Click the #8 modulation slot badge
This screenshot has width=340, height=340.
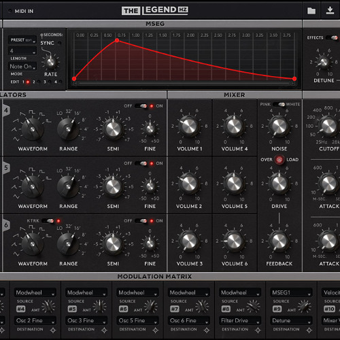click(x=226, y=309)
